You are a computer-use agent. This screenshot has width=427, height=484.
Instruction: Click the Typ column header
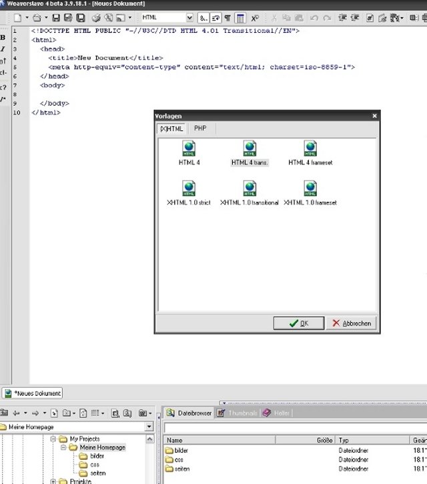coord(372,440)
